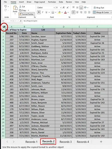Switch to the View tab
The width and height of the screenshot is (112, 149).
coord(77,2)
